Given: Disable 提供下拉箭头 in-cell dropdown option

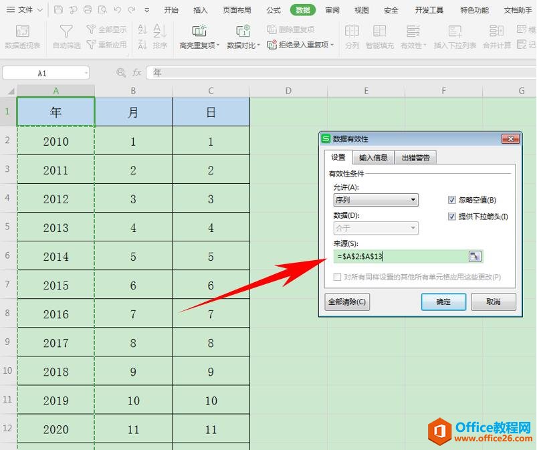Looking at the screenshot, I should (451, 215).
